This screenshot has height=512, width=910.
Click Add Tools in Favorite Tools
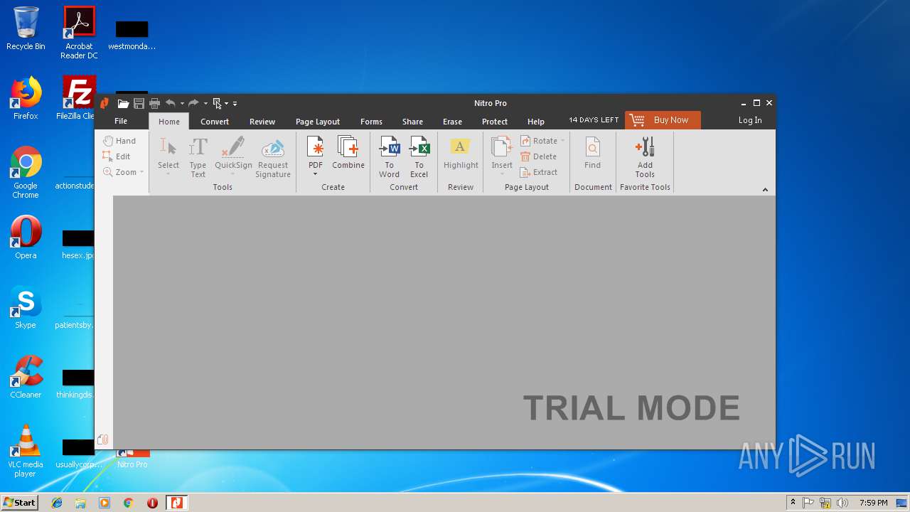coord(645,157)
